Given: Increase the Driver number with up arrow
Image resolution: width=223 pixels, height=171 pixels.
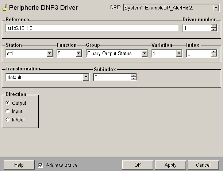Looking at the screenshot, I should coord(214,26).
